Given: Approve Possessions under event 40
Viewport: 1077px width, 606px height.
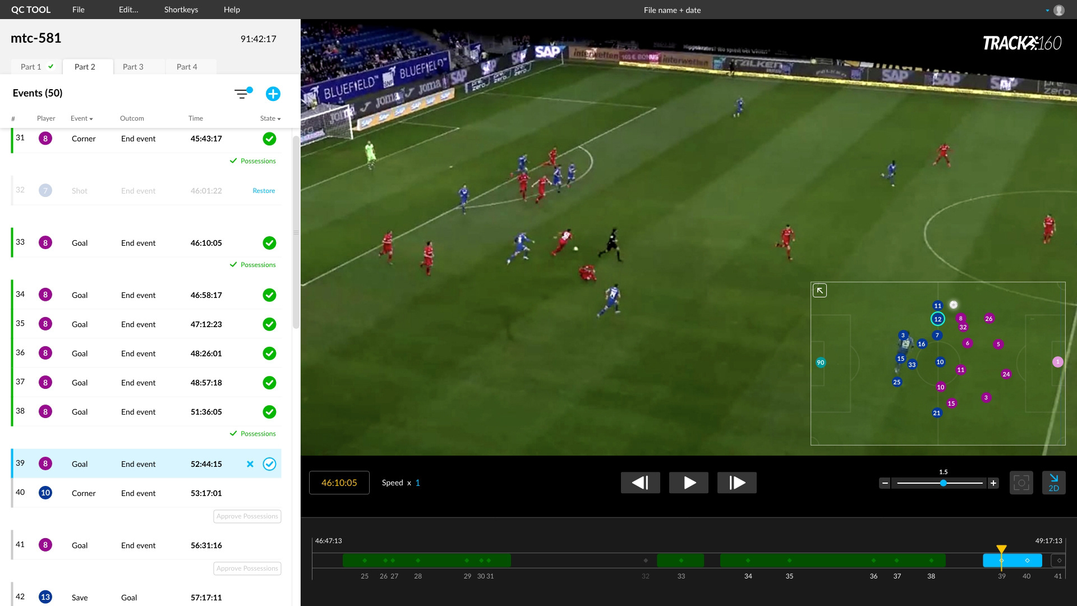Looking at the screenshot, I should pos(247,516).
